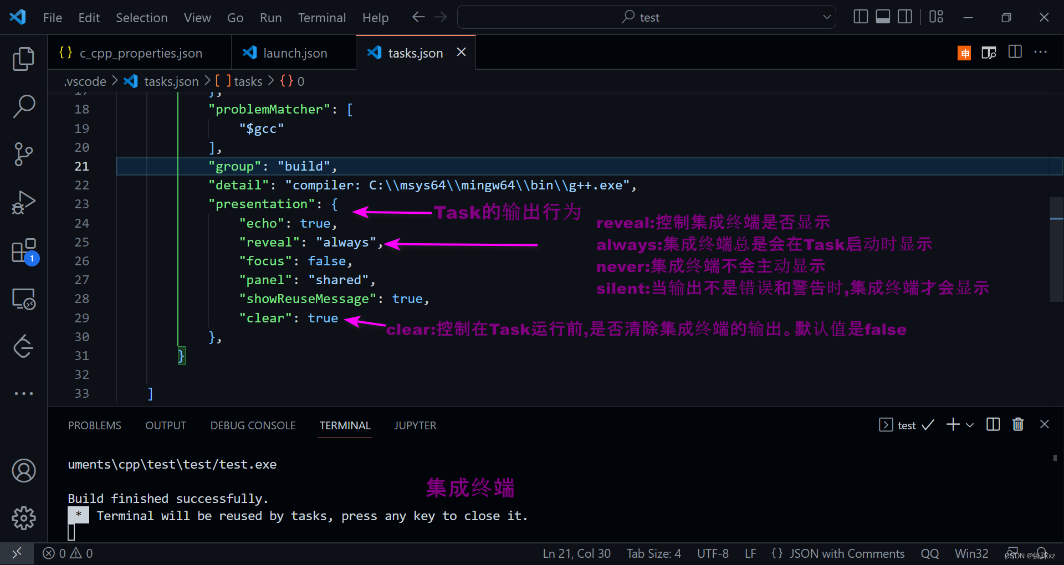This screenshot has height=565, width=1064.
Task: Open the Accounts menu
Action: point(23,471)
